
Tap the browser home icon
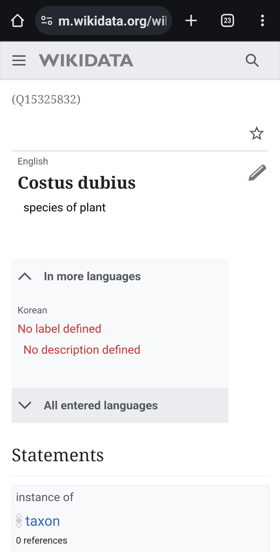(17, 21)
